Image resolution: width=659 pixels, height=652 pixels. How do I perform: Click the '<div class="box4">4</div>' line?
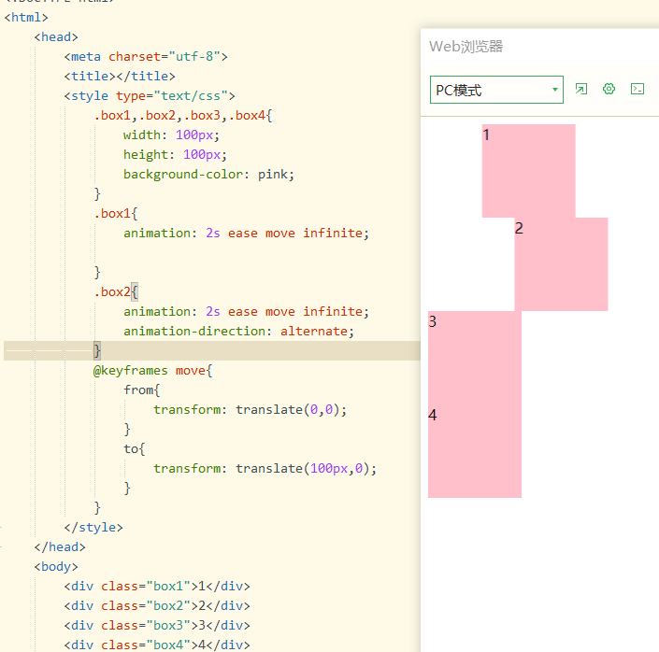(157, 645)
